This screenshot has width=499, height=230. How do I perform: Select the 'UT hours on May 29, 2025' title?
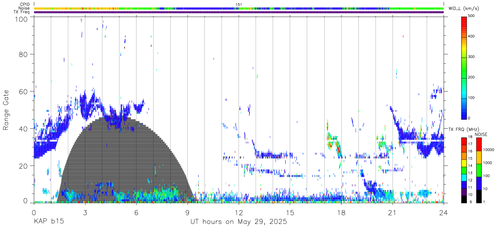tap(239, 222)
